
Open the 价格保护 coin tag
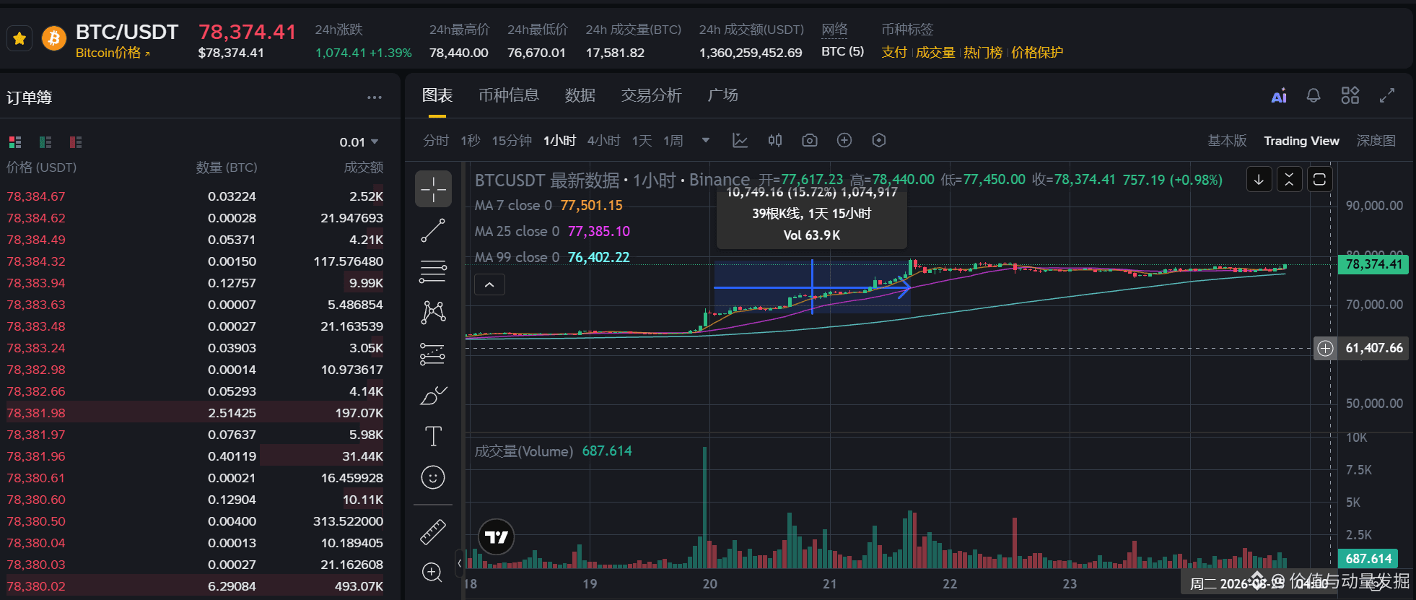(x=1037, y=53)
